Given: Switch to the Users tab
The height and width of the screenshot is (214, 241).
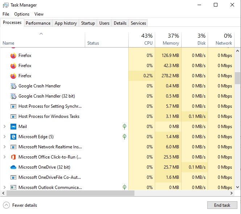Looking at the screenshot, I should click(104, 23).
